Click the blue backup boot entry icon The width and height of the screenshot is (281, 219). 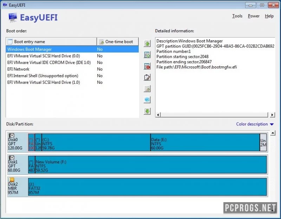click(x=147, y=100)
